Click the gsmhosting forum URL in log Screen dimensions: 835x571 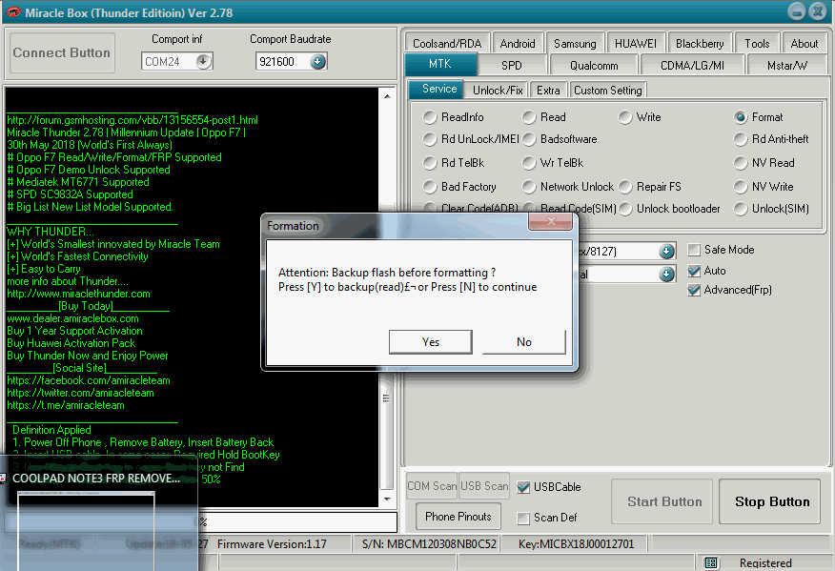point(132,120)
